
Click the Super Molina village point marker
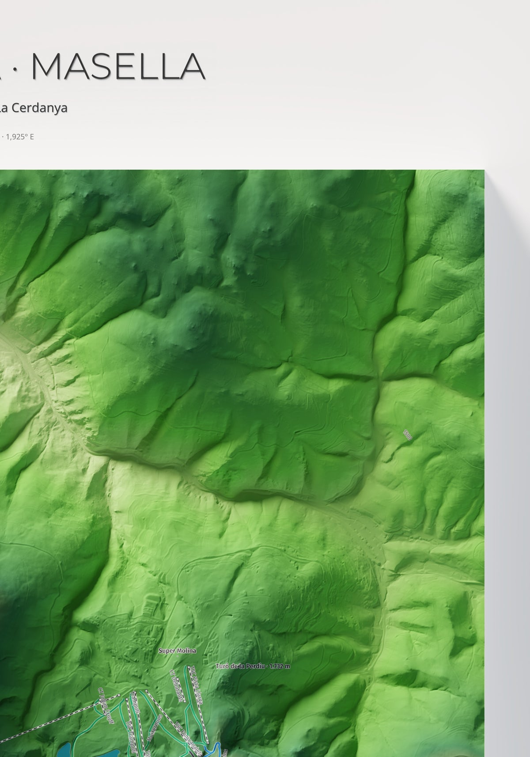pos(177,656)
